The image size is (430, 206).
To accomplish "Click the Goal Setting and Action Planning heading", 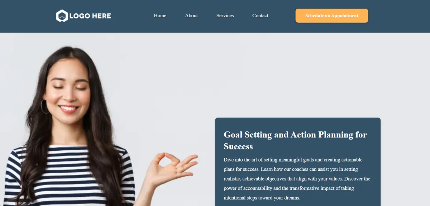I will pyautogui.click(x=295, y=140).
